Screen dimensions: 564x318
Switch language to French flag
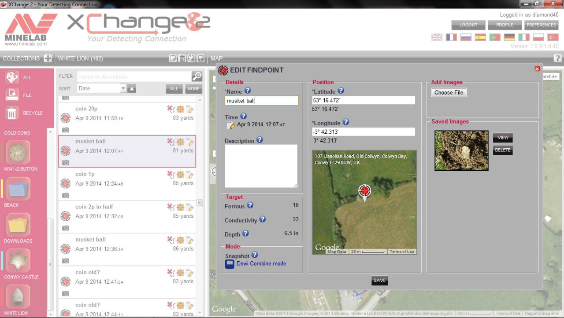pos(451,37)
